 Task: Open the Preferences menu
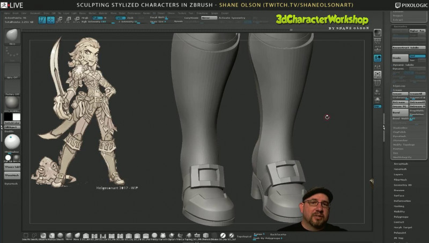click(x=134, y=13)
